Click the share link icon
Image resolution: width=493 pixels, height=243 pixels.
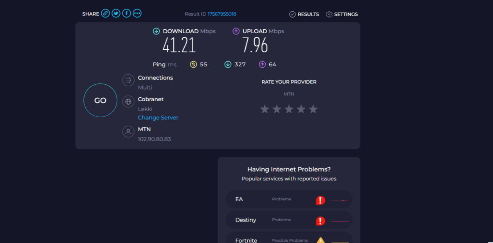(105, 13)
